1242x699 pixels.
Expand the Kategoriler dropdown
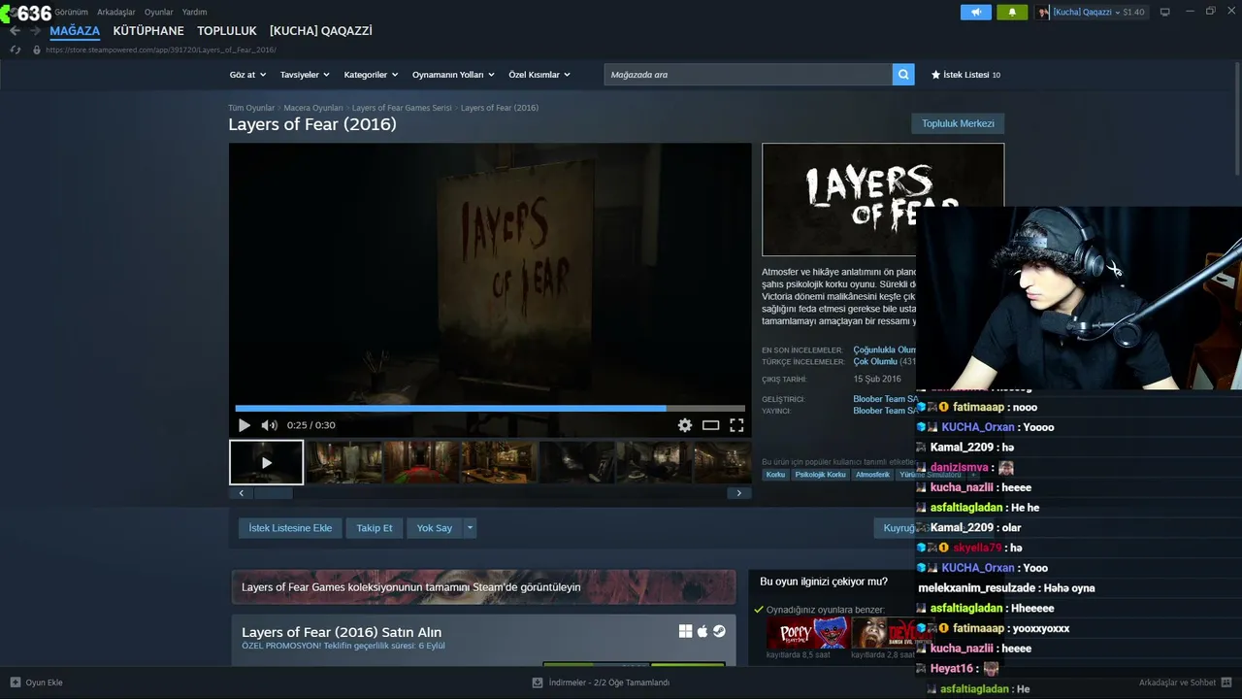371,75
